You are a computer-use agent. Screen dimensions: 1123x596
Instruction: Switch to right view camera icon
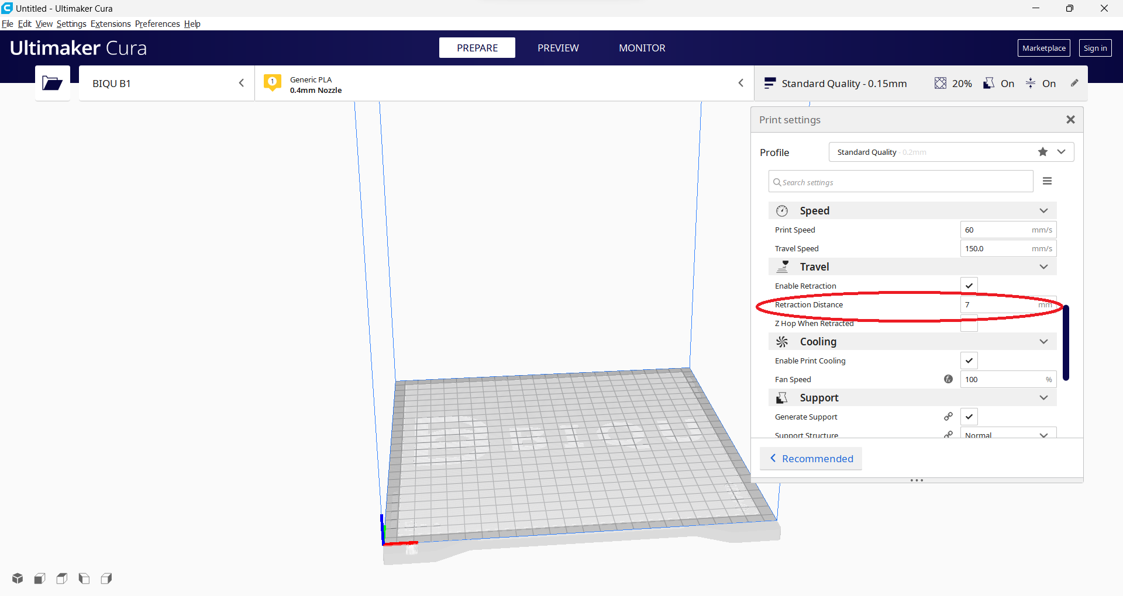106,578
